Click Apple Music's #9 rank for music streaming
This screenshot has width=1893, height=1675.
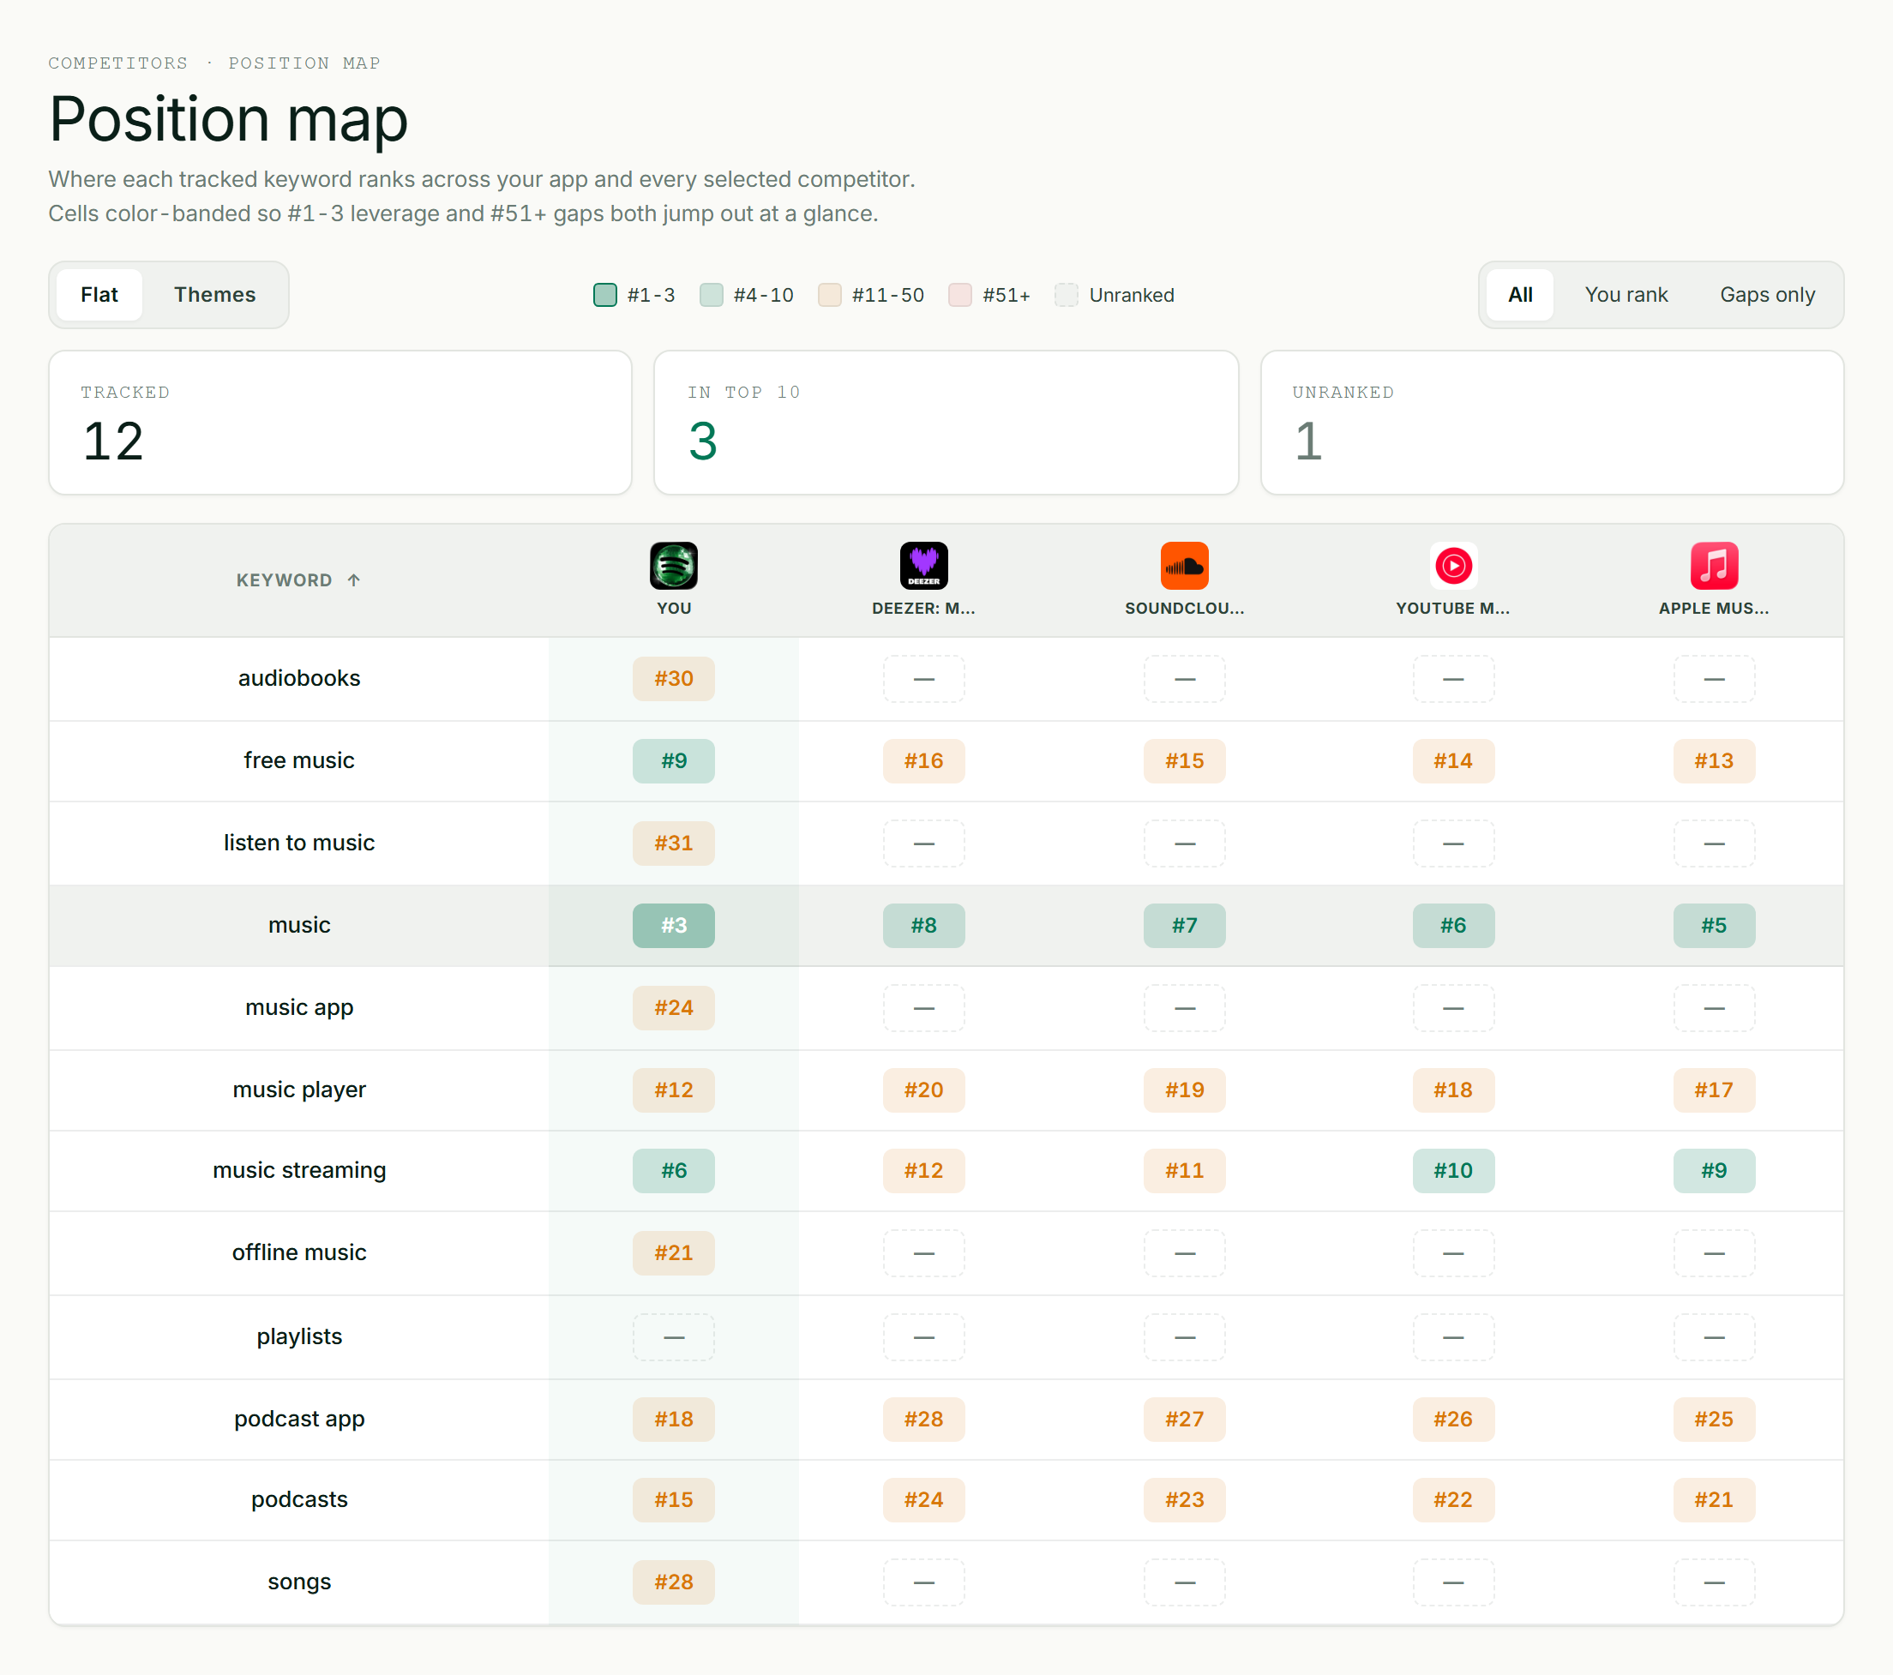(1713, 1170)
